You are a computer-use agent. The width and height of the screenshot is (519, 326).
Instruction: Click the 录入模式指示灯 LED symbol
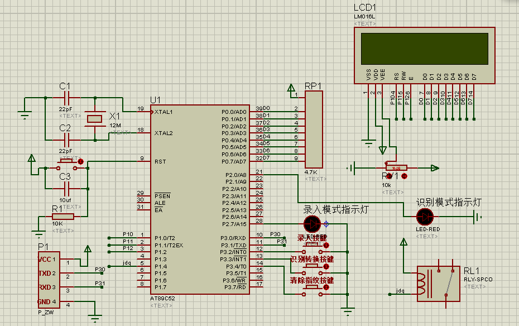pyautogui.click(x=313, y=224)
